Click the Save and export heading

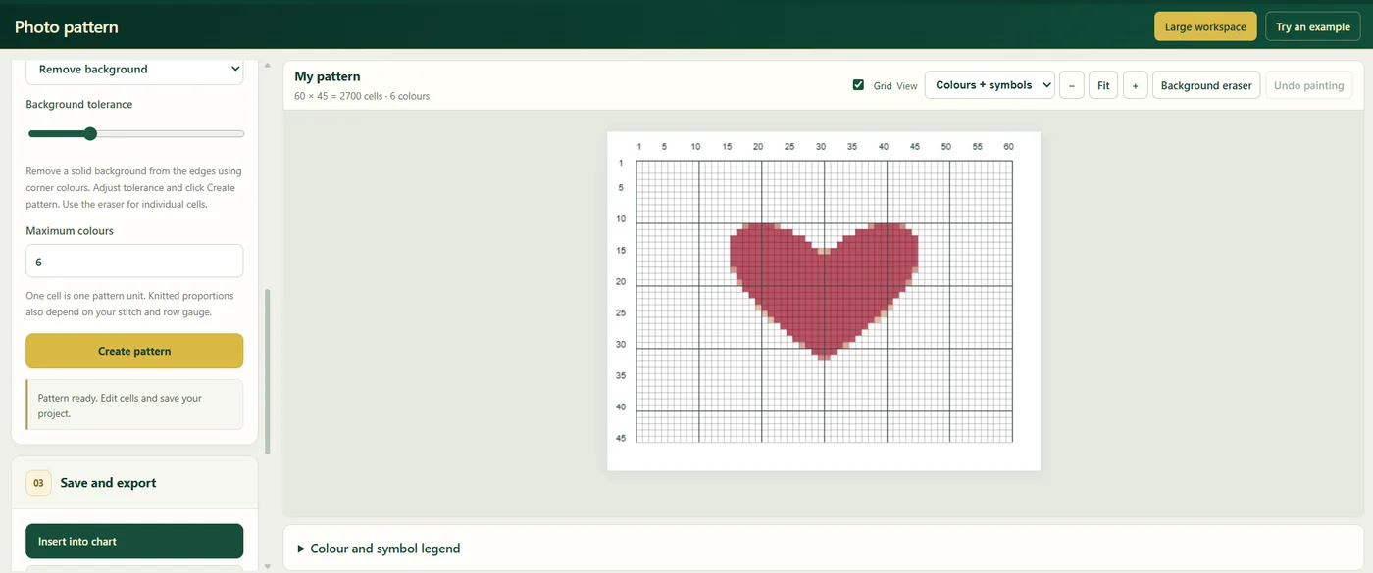pyautogui.click(x=108, y=483)
